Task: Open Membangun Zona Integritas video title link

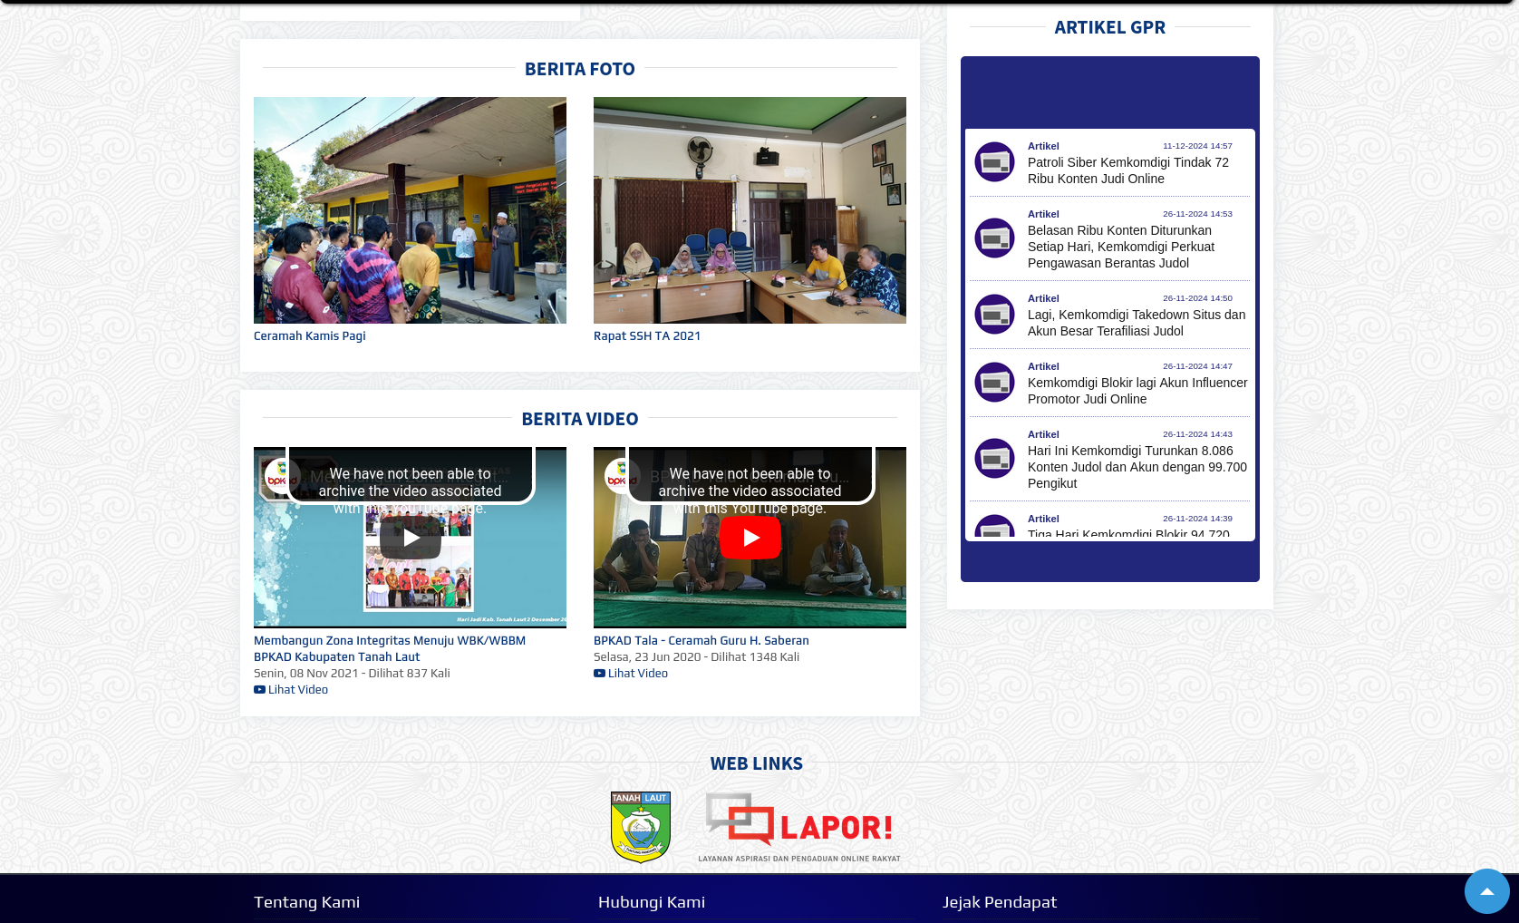Action: click(x=390, y=648)
